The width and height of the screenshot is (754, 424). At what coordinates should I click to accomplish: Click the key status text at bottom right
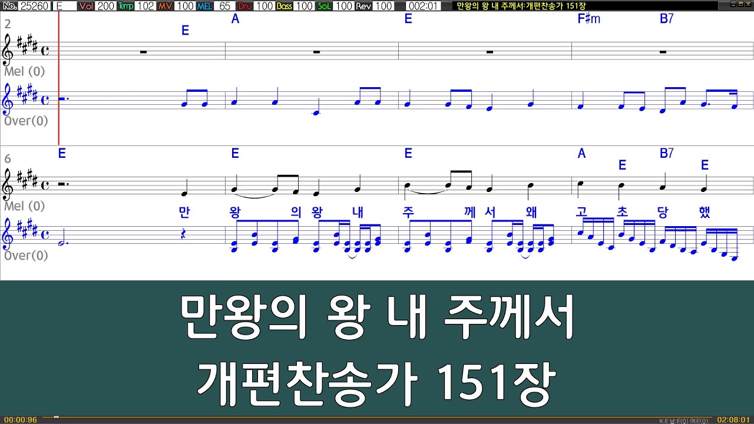click(683, 420)
